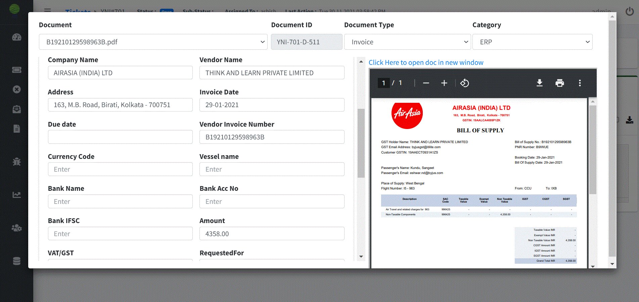
Task: Print the PDF document
Action: tap(559, 83)
